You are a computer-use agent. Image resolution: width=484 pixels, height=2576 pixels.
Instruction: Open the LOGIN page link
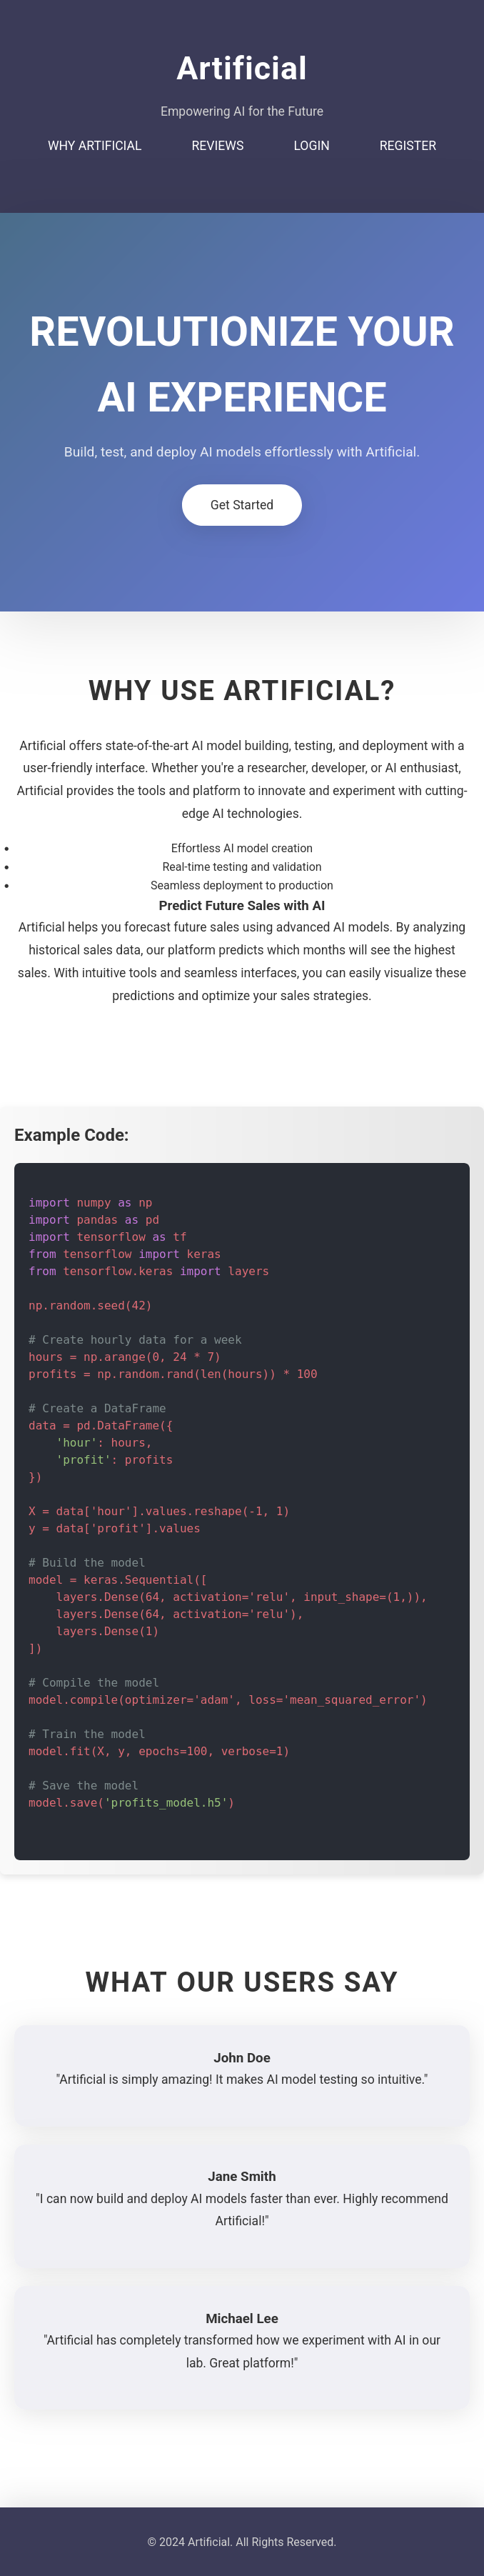(x=311, y=146)
